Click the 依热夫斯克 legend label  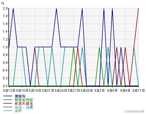[24, 104]
